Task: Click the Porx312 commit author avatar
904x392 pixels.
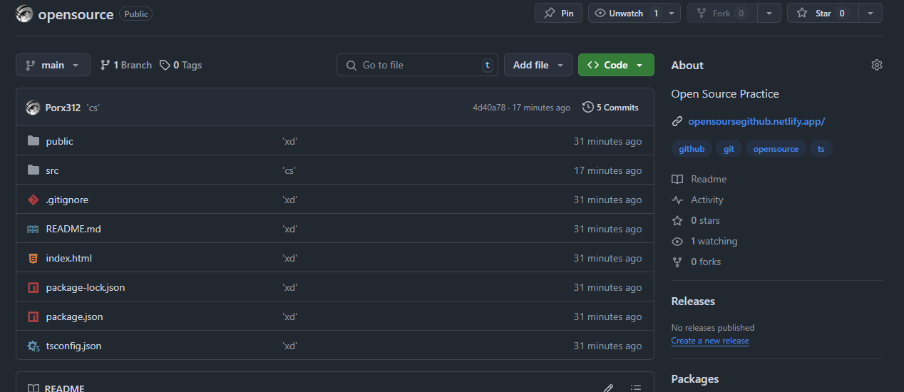Action: coord(33,108)
